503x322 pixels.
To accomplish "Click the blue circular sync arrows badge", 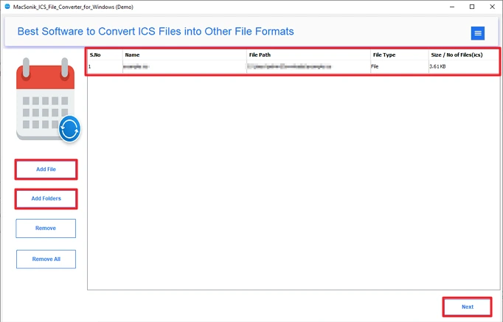I will tap(69, 128).
